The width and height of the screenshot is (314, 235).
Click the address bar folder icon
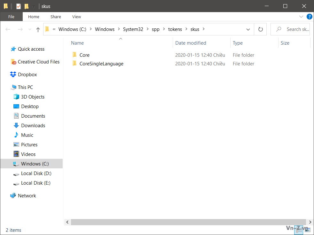47,29
